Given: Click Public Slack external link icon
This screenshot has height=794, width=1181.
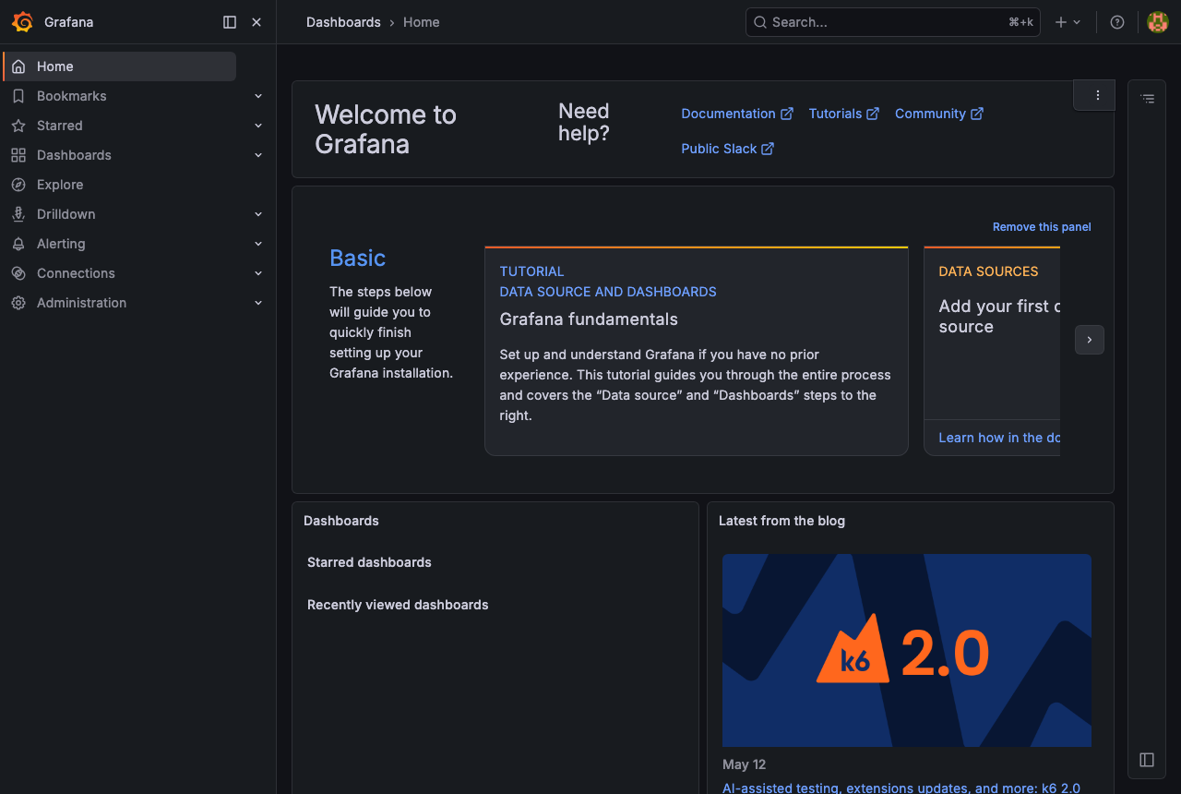Looking at the screenshot, I should tap(768, 149).
